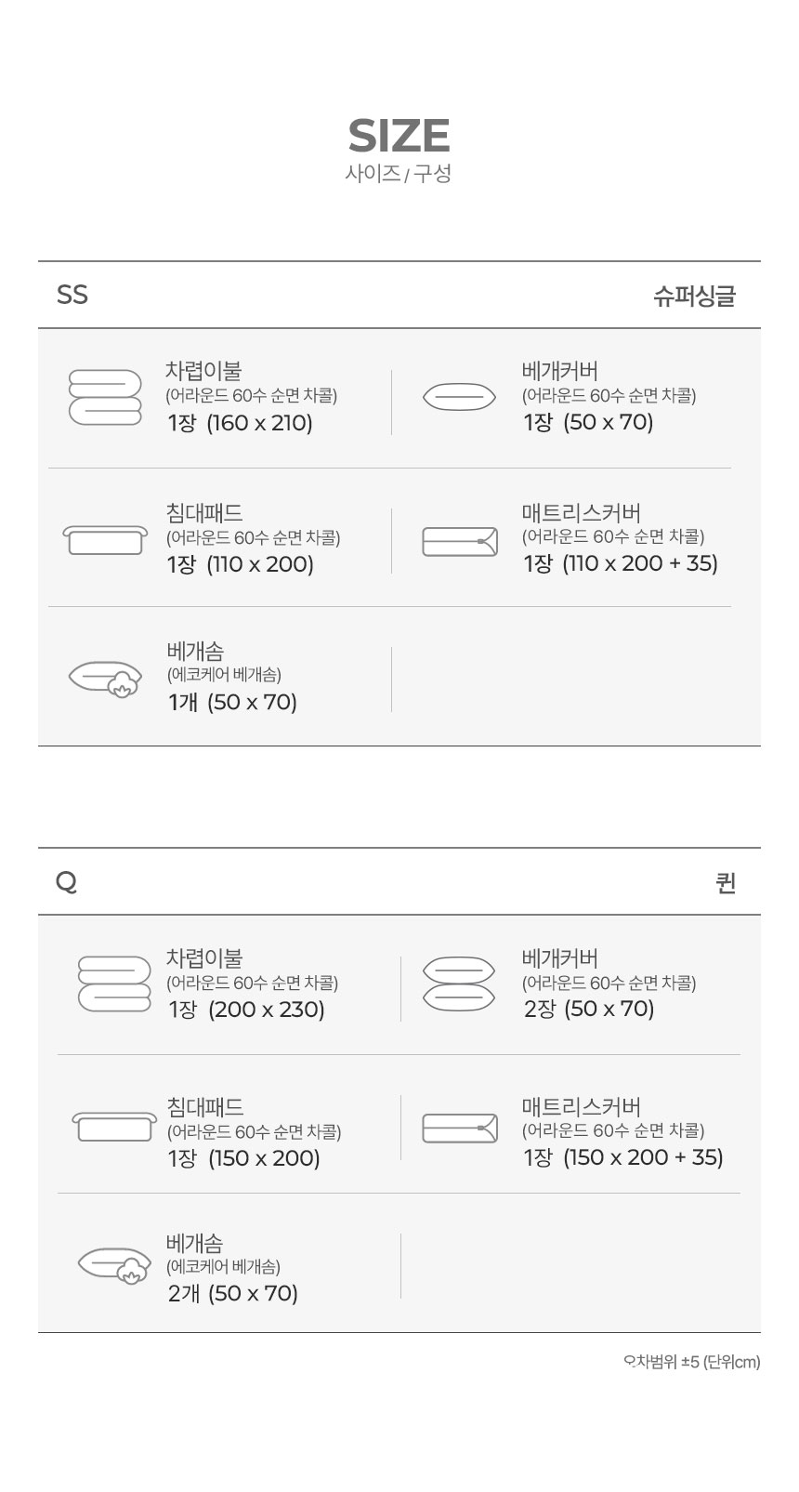
Task: Click the Queen bed pad icon
Action: point(114,1126)
